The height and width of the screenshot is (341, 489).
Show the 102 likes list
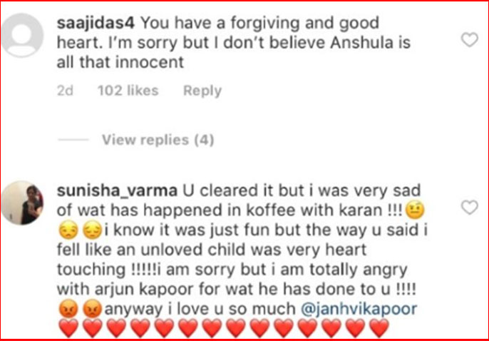click(x=128, y=91)
